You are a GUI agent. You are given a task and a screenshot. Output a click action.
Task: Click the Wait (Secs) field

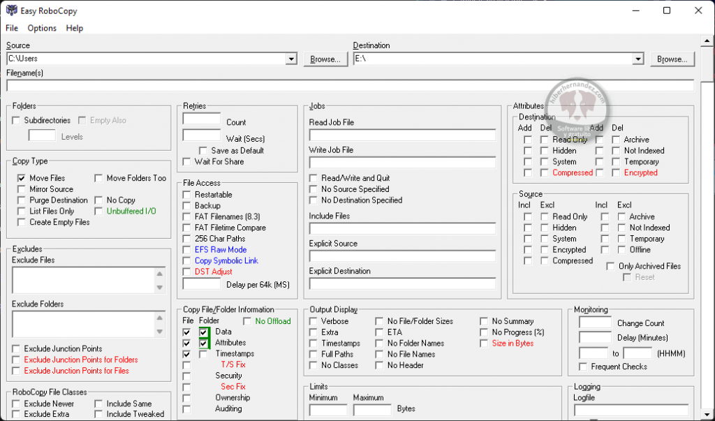click(202, 135)
